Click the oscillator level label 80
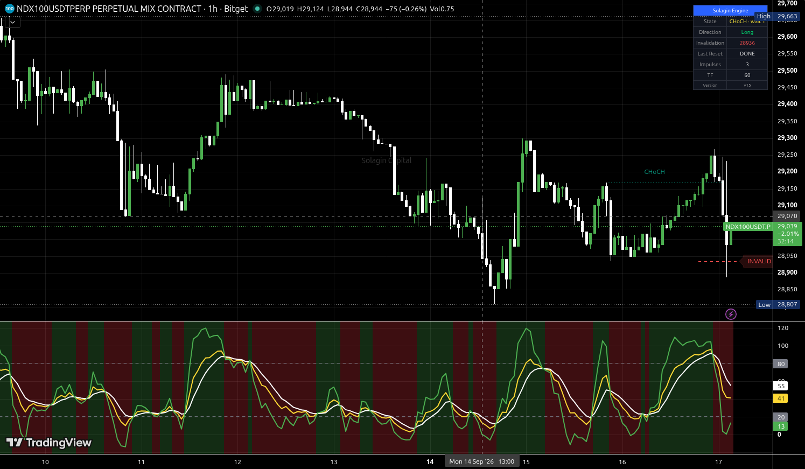Image resolution: width=805 pixels, height=469 pixels. pyautogui.click(x=781, y=364)
